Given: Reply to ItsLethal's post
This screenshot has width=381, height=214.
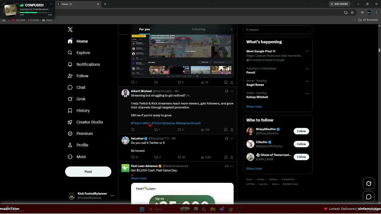Looking at the screenshot, I should 135,157.
